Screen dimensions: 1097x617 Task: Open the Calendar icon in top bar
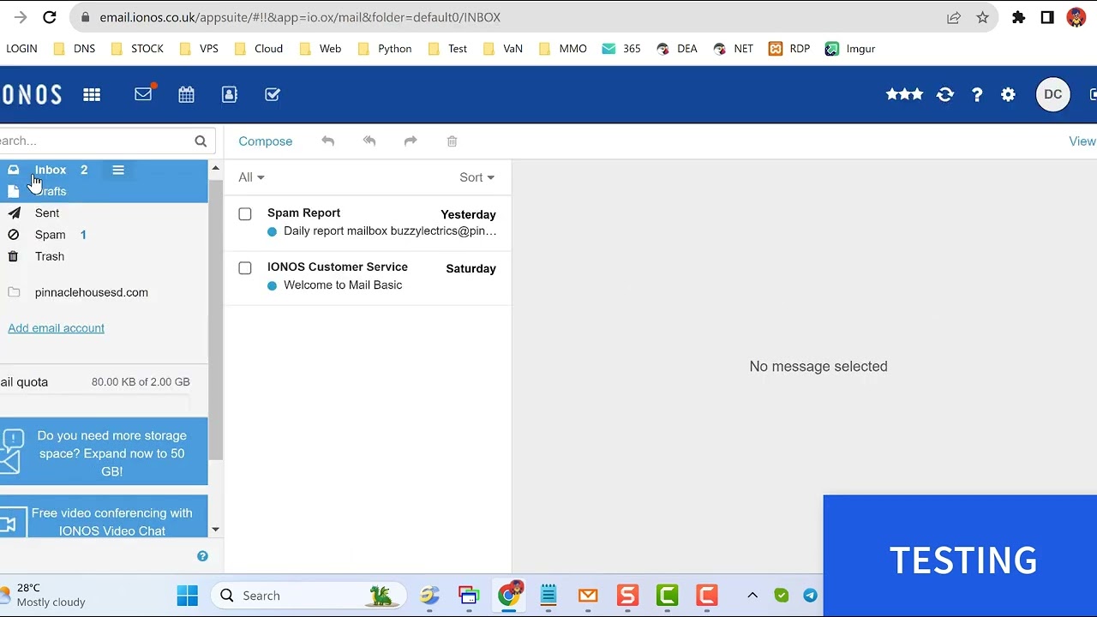186,94
